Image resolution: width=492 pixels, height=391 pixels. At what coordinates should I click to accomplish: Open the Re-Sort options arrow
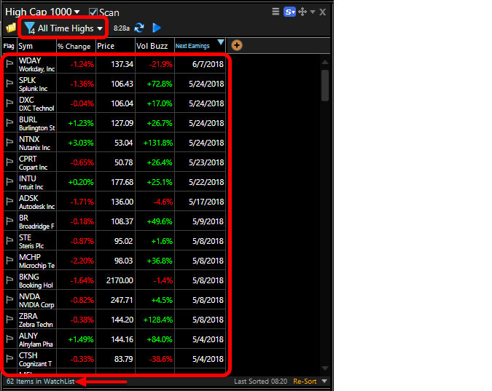[x=324, y=382]
